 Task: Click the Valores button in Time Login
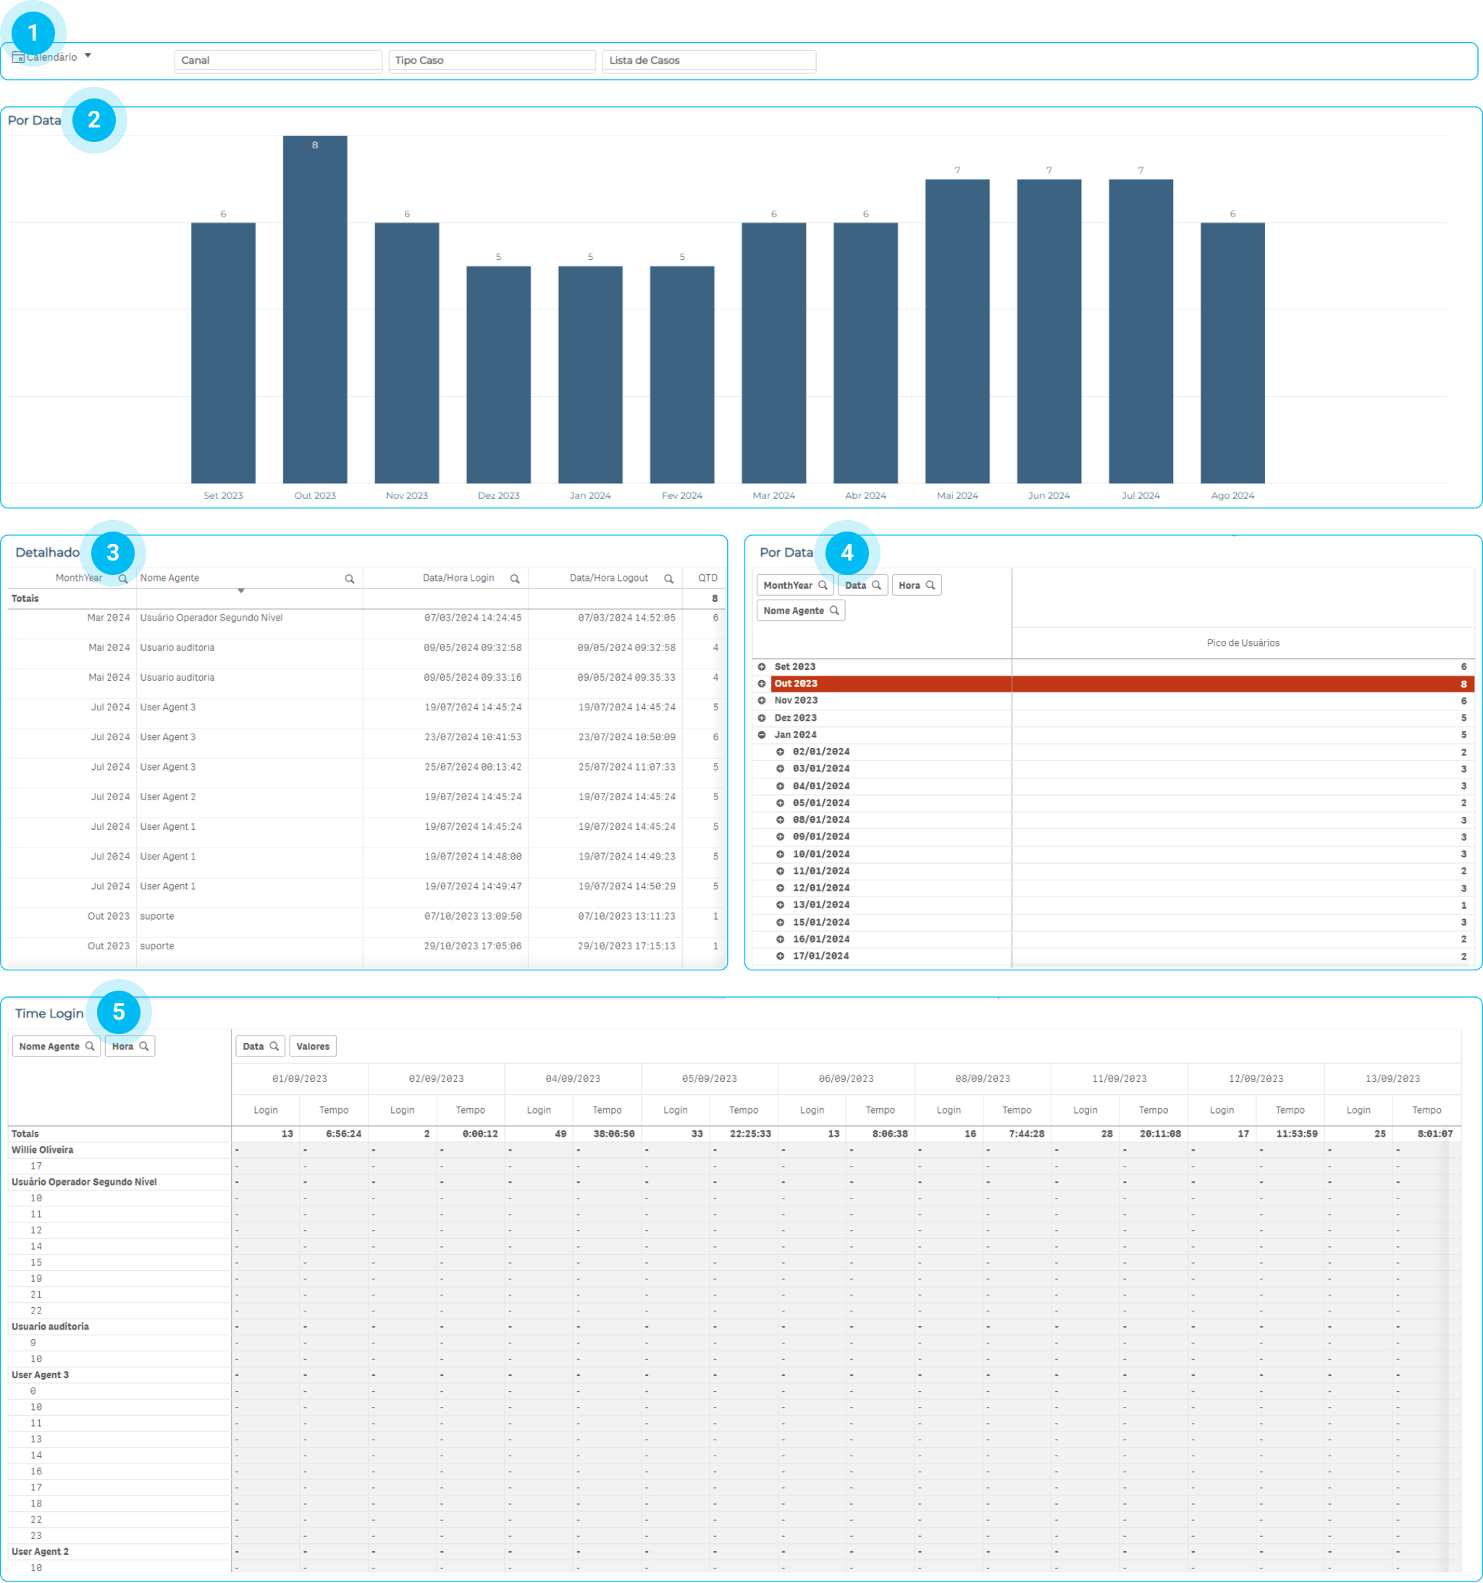312,1046
